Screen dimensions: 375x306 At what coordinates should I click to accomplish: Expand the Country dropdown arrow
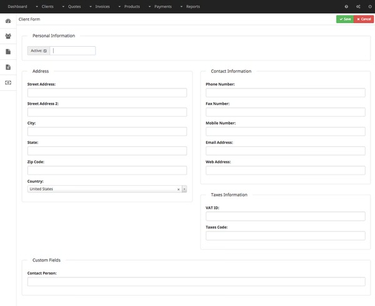[184, 189]
